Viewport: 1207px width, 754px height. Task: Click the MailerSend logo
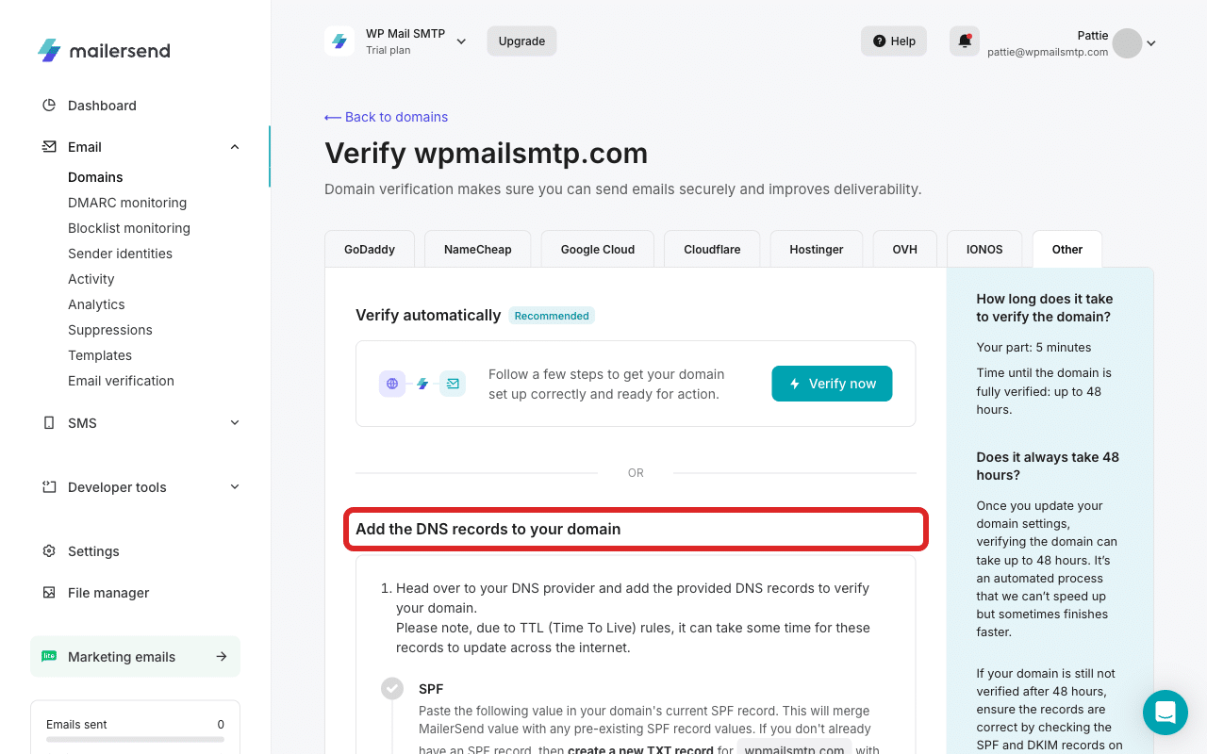coord(104,50)
